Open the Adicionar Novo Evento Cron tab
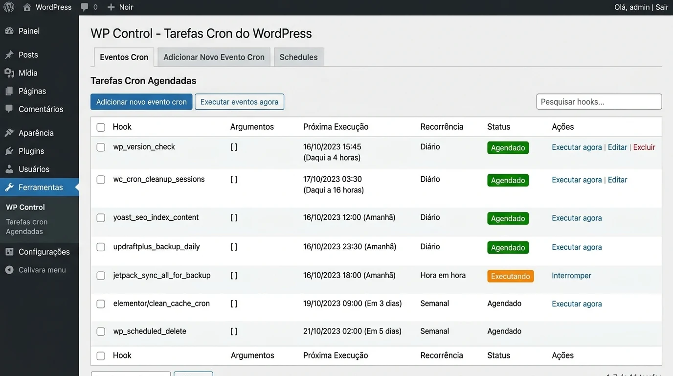The width and height of the screenshot is (673, 376). [214, 57]
